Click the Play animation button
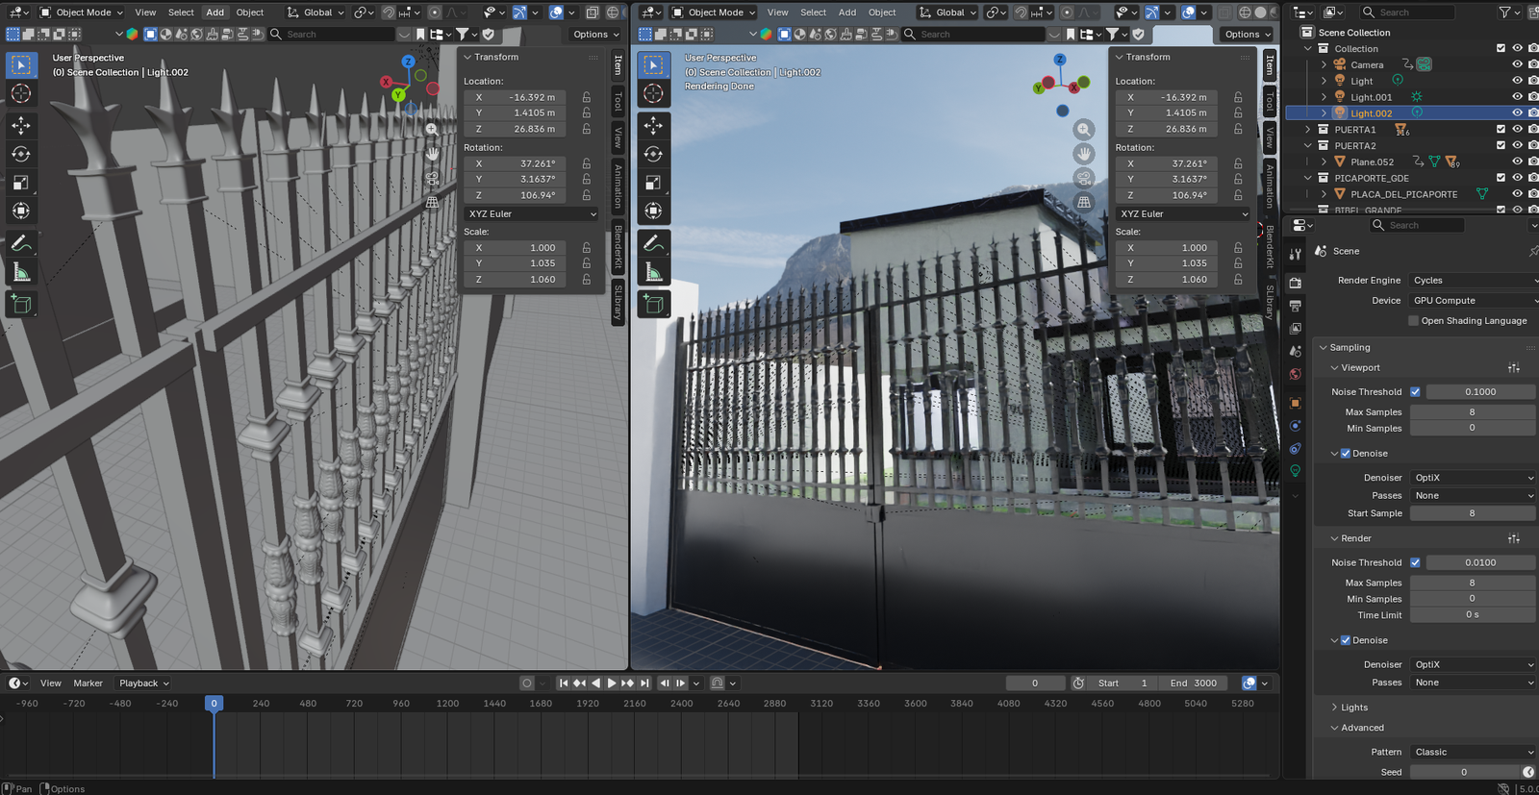This screenshot has height=795, width=1539. coord(612,683)
